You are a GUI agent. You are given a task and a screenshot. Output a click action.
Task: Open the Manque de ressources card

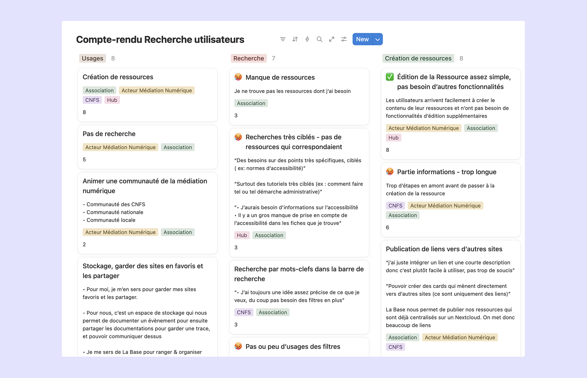(299, 96)
